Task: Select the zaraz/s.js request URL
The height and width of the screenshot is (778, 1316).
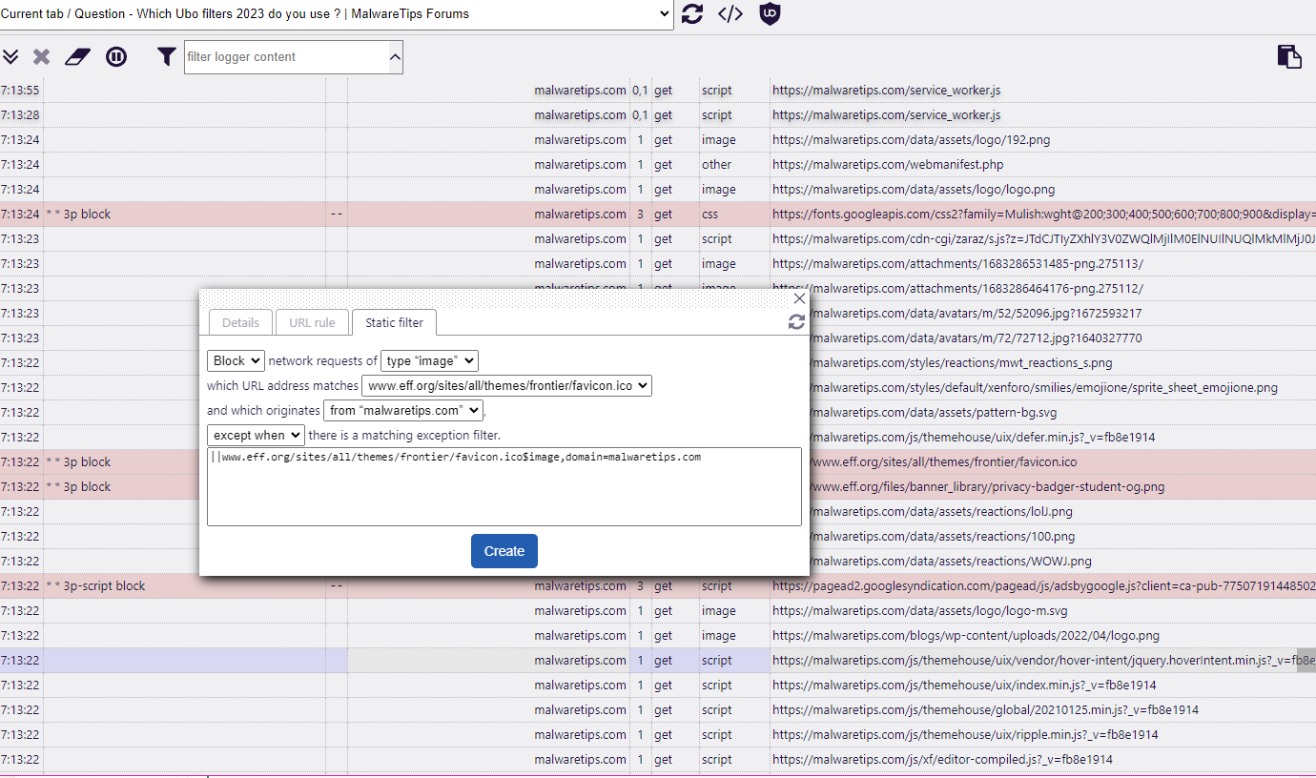Action: click(x=1044, y=239)
